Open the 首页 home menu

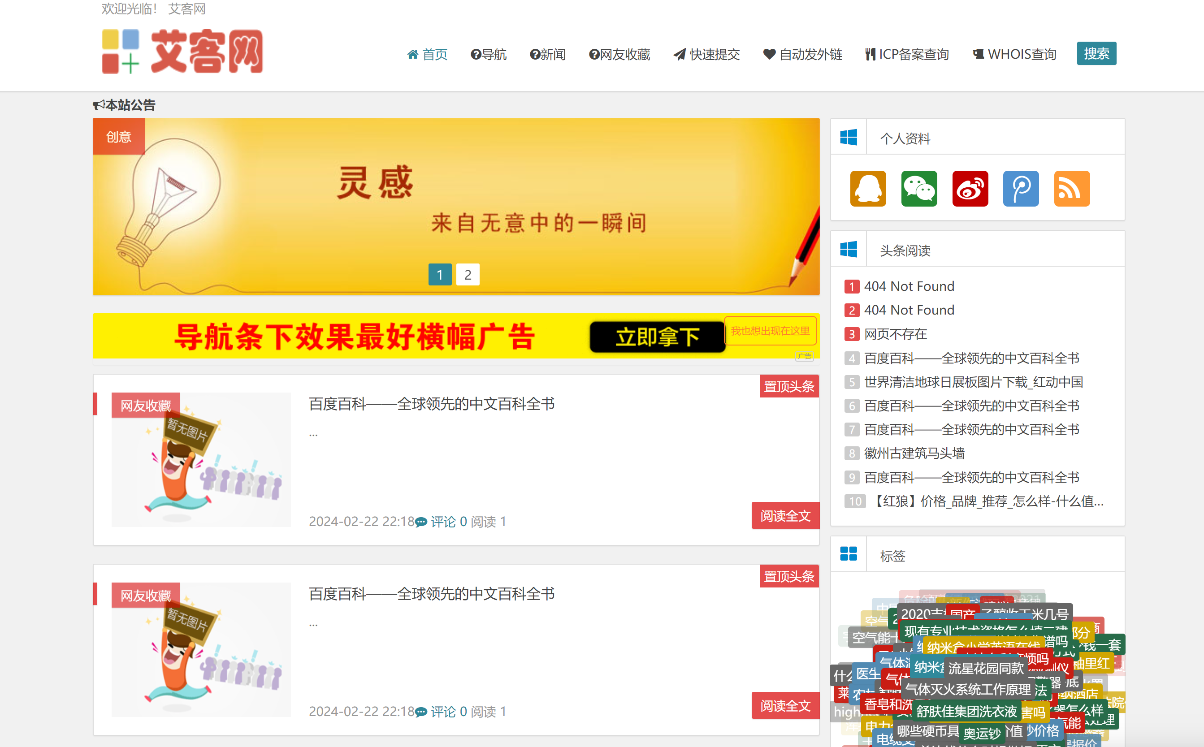coord(427,54)
